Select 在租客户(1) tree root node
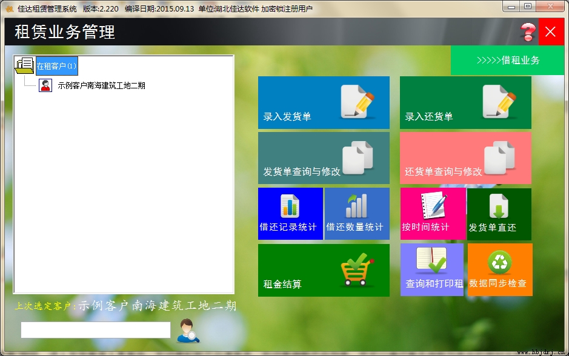Image resolution: width=569 pixels, height=356 pixels. click(x=56, y=66)
